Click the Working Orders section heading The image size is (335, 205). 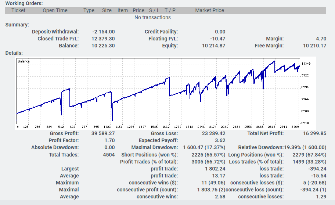(x=24, y=3)
